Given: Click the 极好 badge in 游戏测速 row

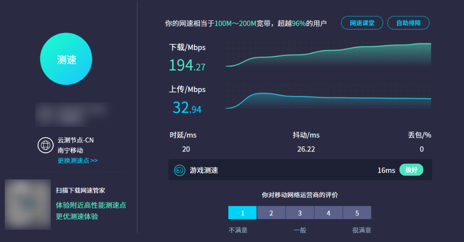Looking at the screenshot, I should [x=411, y=170].
